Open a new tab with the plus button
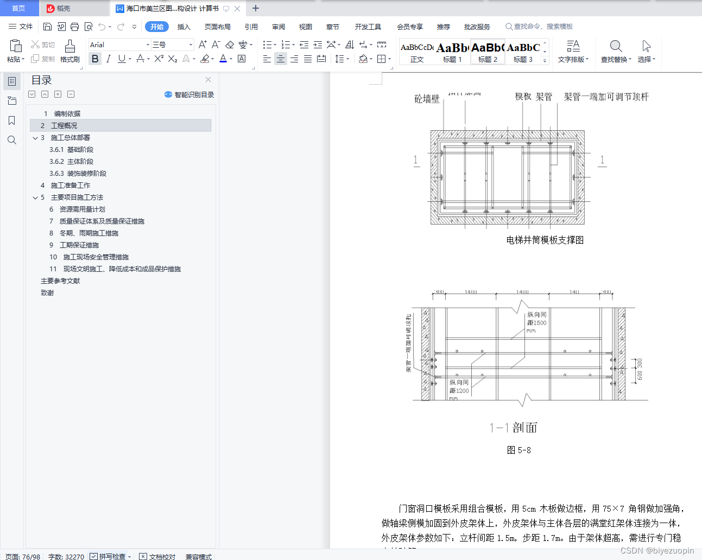This screenshot has width=702, height=560. pos(256,8)
